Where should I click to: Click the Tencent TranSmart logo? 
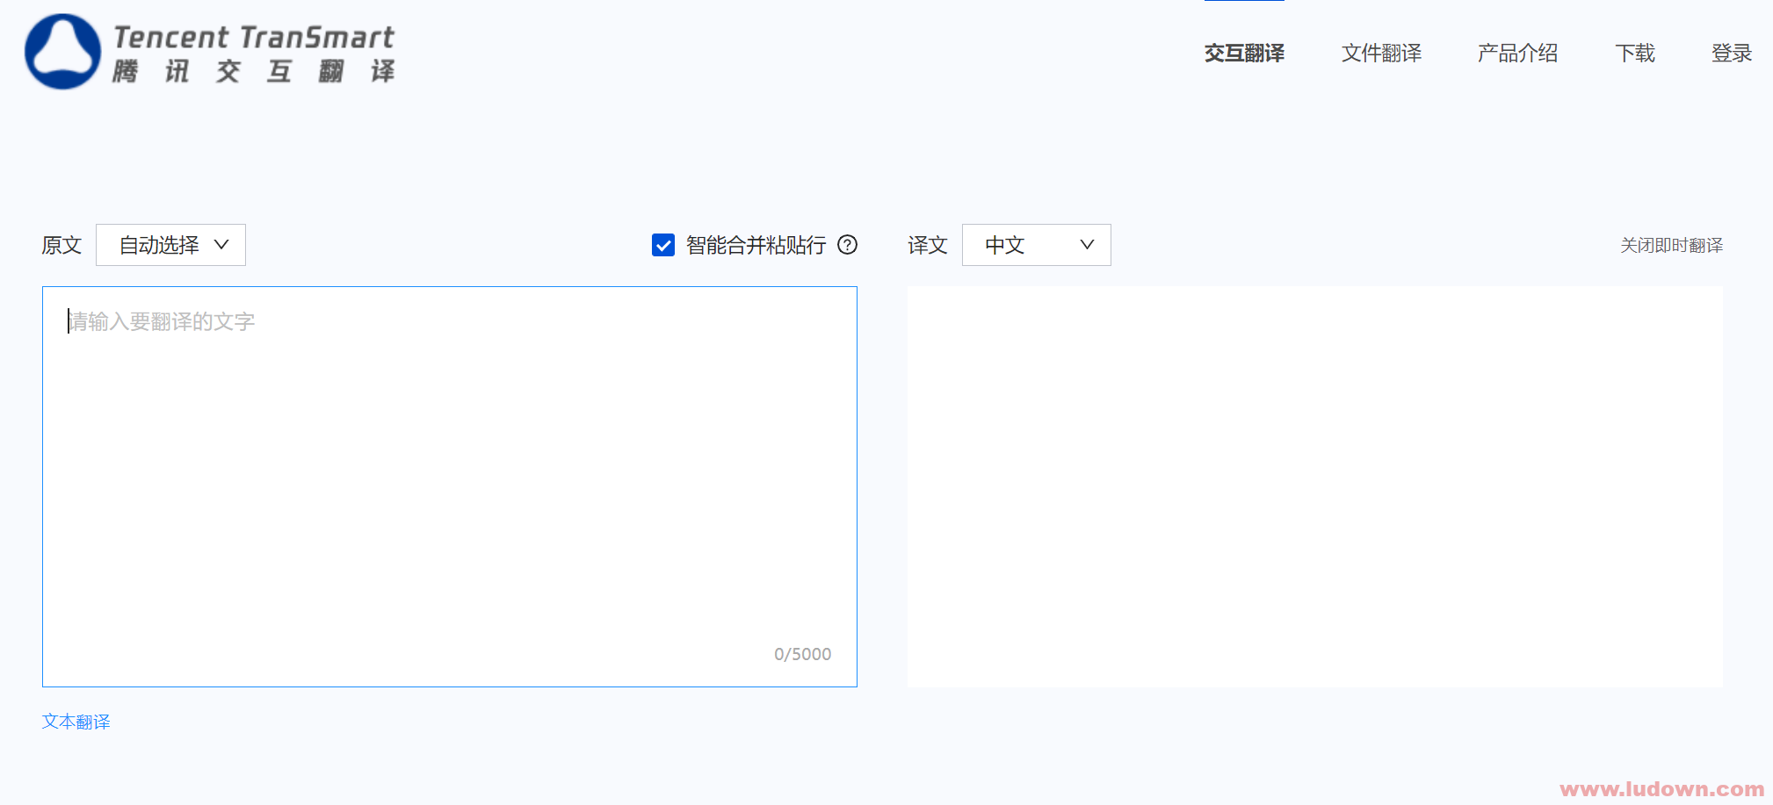[x=210, y=52]
